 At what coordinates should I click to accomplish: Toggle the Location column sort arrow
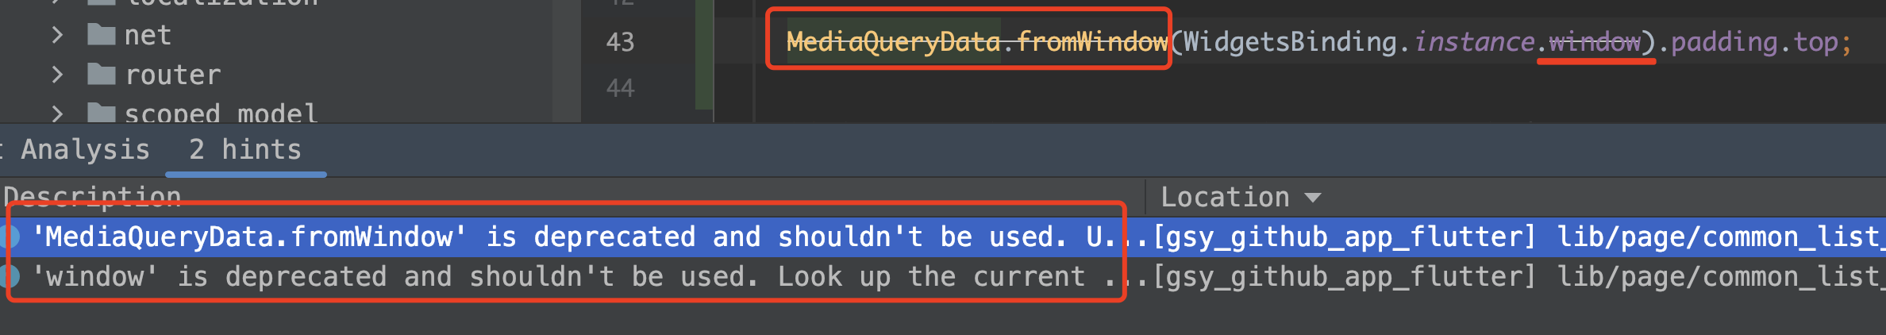(x=1313, y=198)
